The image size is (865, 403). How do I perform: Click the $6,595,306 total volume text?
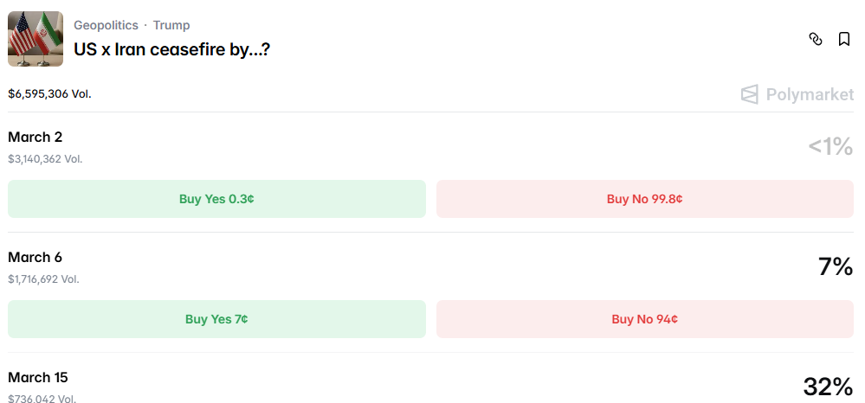(49, 93)
